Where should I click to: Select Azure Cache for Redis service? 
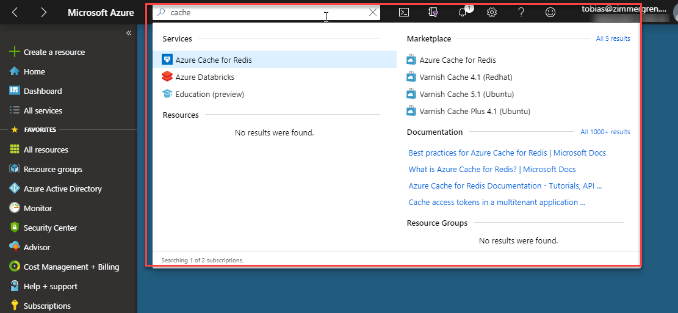(x=214, y=60)
